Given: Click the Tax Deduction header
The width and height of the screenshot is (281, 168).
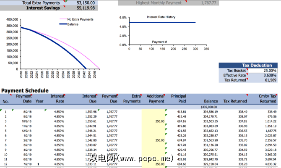Looking at the screenshot, I should 247,65.
